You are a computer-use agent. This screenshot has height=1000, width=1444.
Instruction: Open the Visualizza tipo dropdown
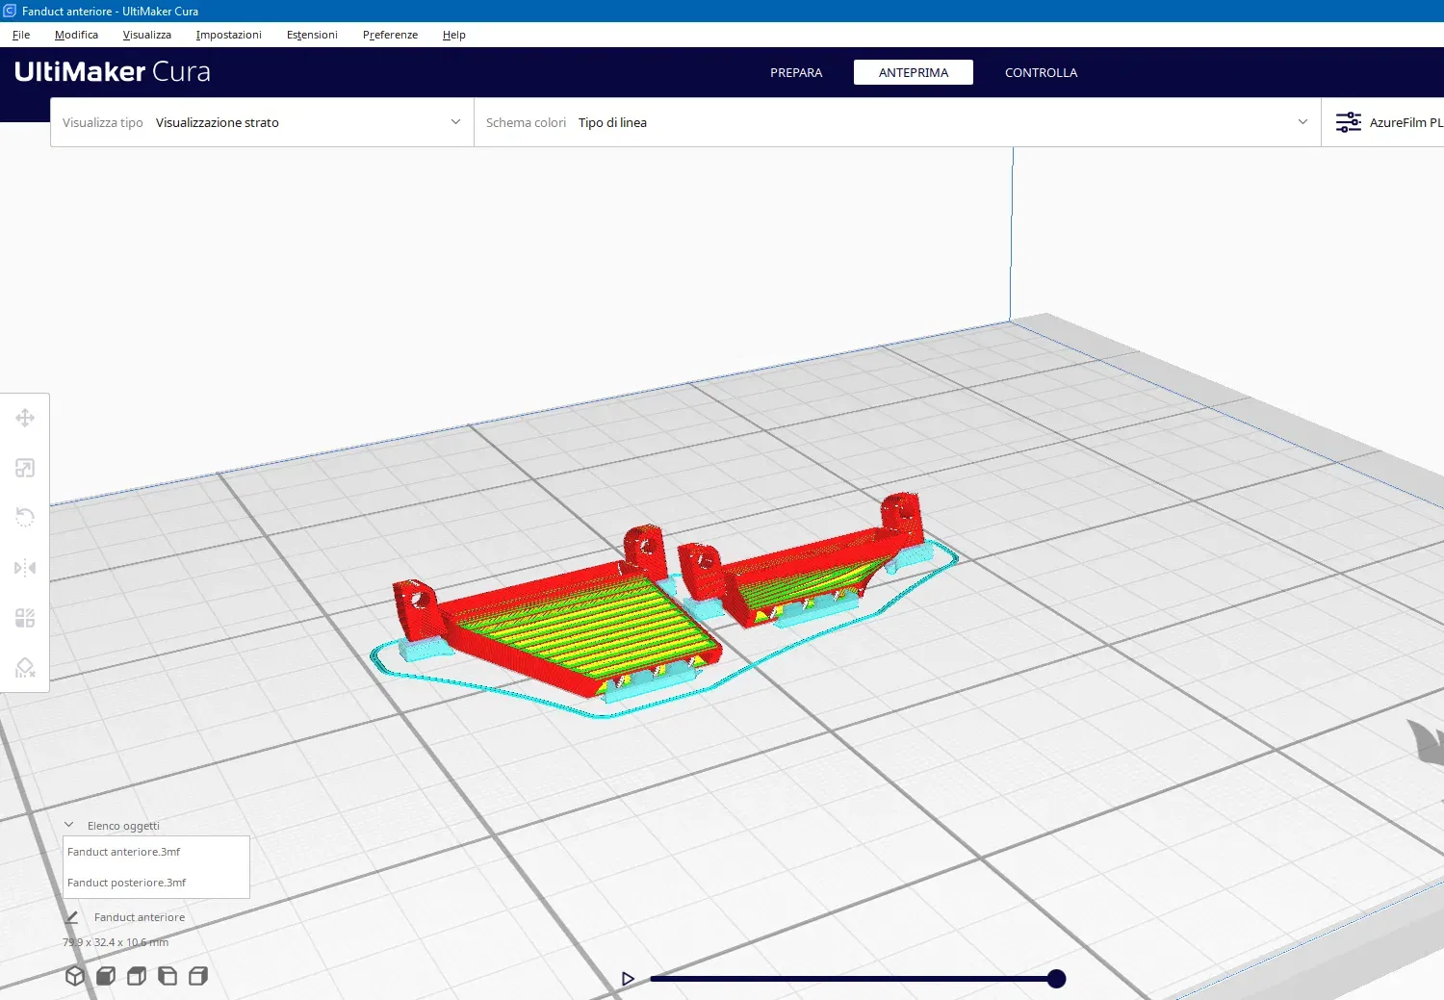[262, 122]
